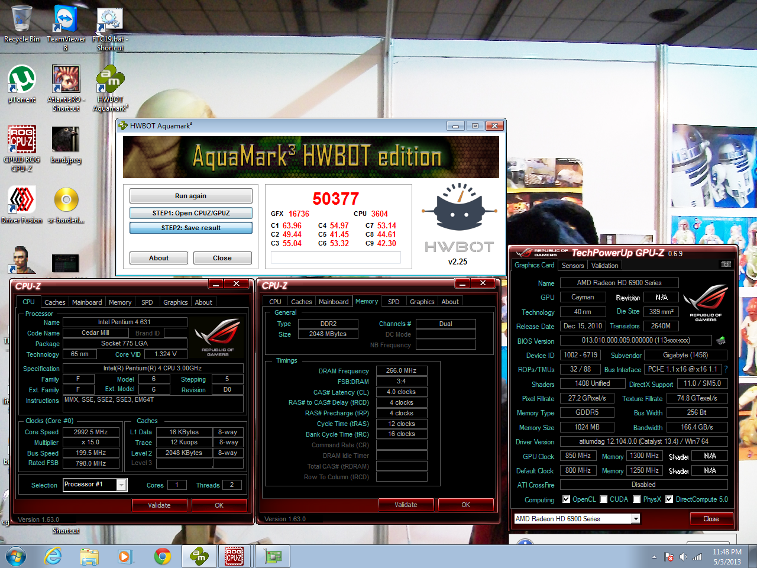Click the Action Center flag tray icon
This screenshot has height=568, width=757.
pyautogui.click(x=669, y=557)
